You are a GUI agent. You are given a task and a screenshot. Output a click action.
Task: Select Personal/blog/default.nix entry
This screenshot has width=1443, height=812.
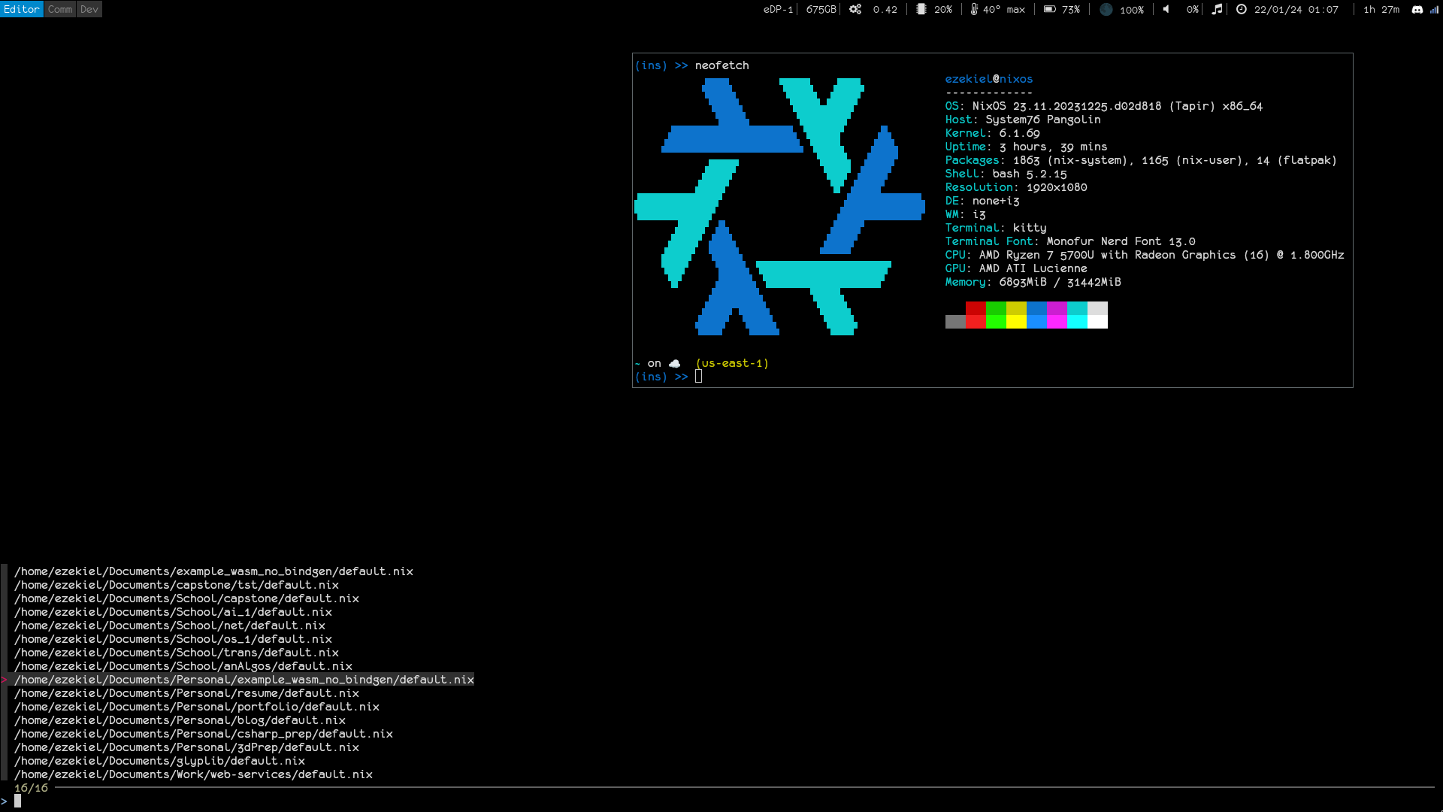coord(180,720)
